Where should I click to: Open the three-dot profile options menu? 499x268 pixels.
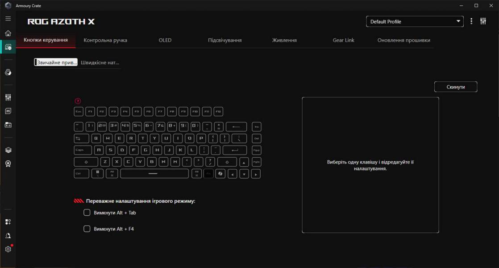[471, 21]
